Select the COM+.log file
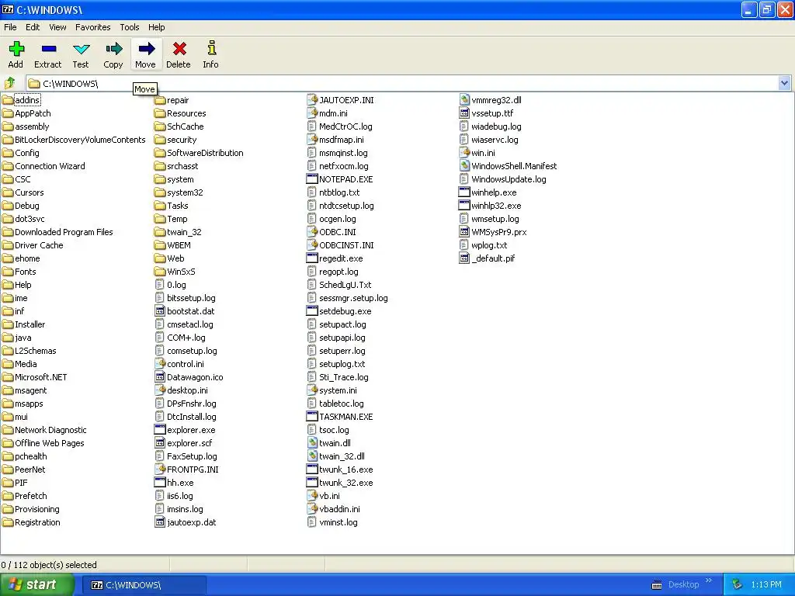Viewport: 795px width, 596px height. 180,337
